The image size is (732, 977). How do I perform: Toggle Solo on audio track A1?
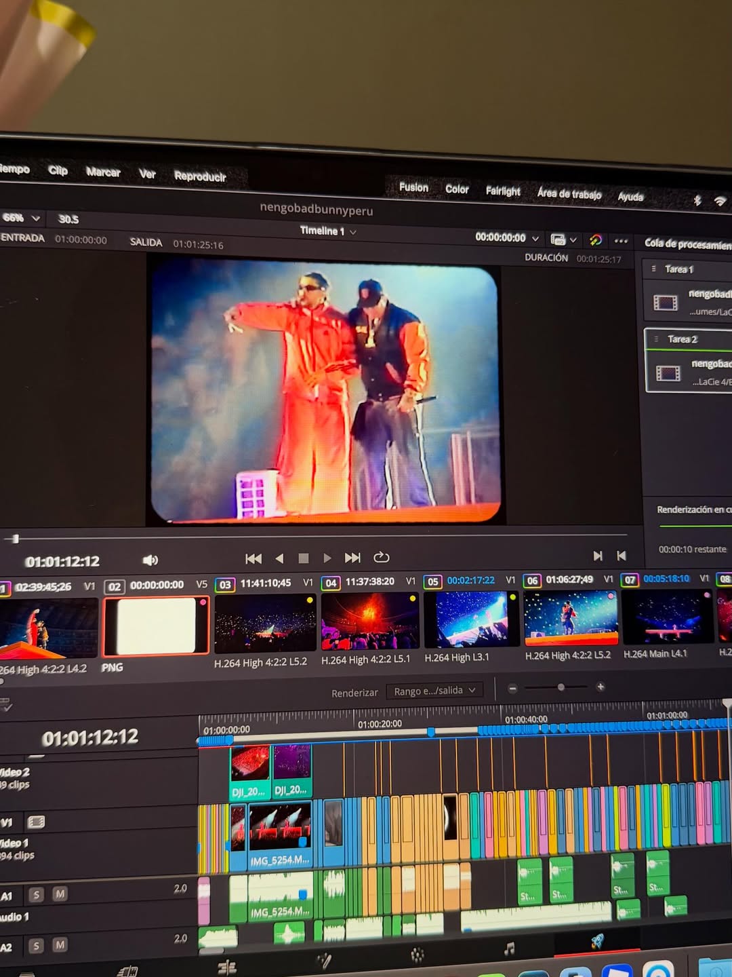(x=37, y=895)
